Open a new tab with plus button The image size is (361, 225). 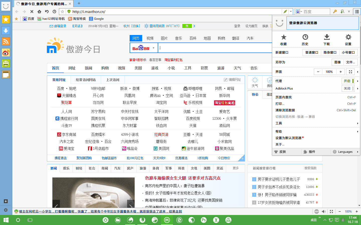pos(79,3)
